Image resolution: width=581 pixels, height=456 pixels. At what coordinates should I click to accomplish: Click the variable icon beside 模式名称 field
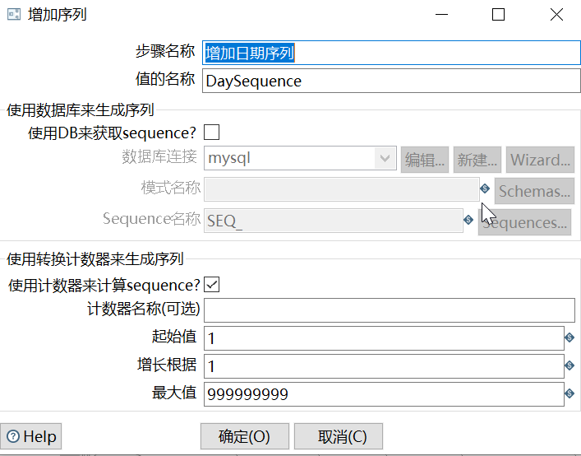[x=485, y=188]
